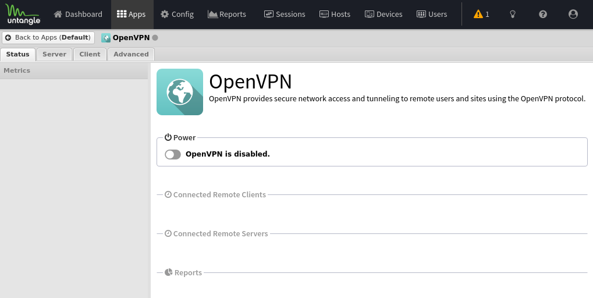Viewport: 593px width, 298px height.
Task: Open Users page from top bar
Action: (432, 15)
